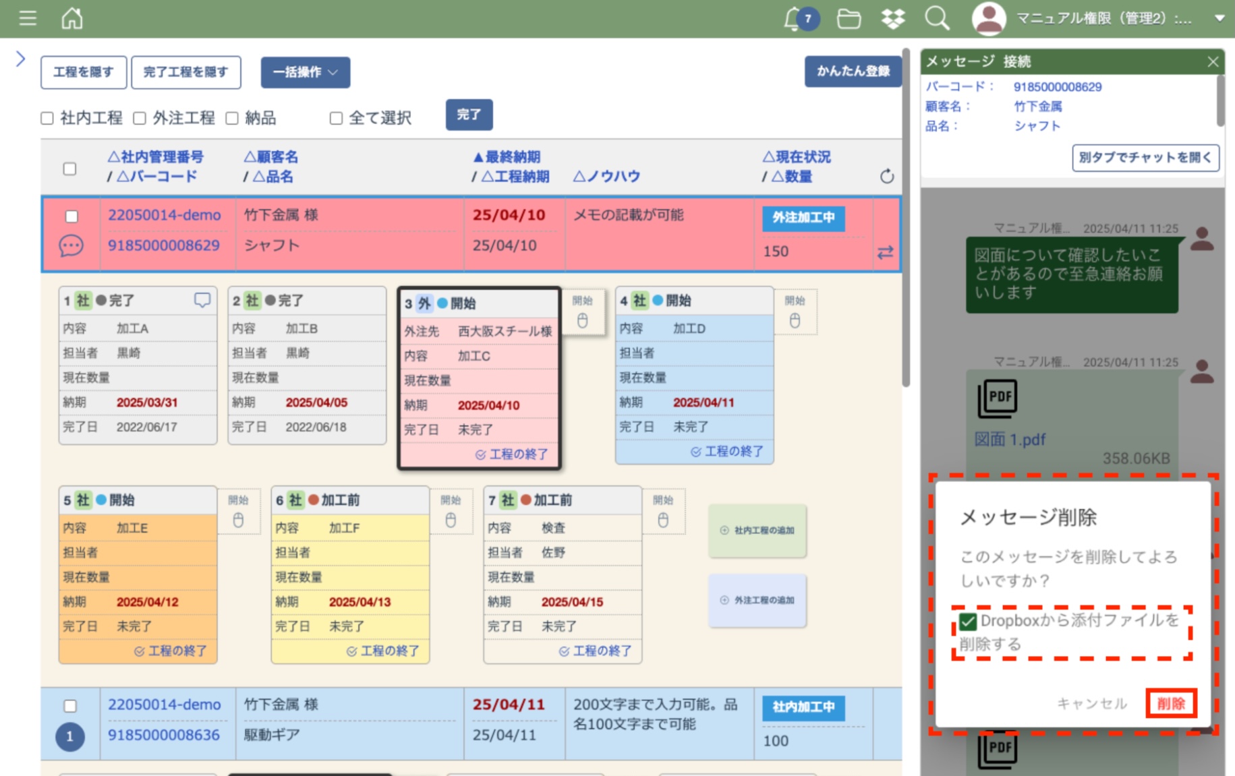
Task: Uncheck Dropboxから添付ファイルを削除する checkbox
Action: [968, 621]
